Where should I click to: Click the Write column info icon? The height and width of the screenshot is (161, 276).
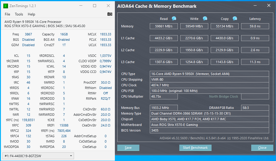click(x=205, y=18)
